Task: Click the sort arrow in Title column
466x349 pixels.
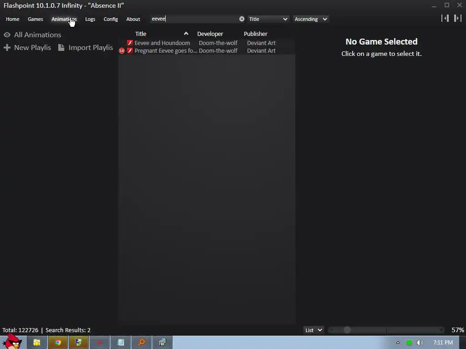Action: (186, 34)
